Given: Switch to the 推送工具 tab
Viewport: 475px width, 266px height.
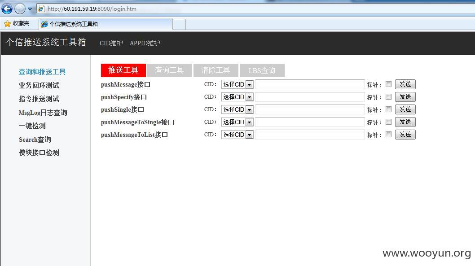Looking at the screenshot, I should (x=123, y=70).
